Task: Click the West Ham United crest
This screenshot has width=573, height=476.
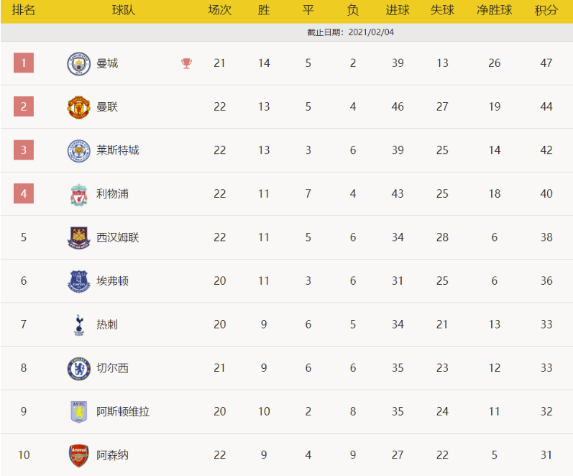Action: 78,237
